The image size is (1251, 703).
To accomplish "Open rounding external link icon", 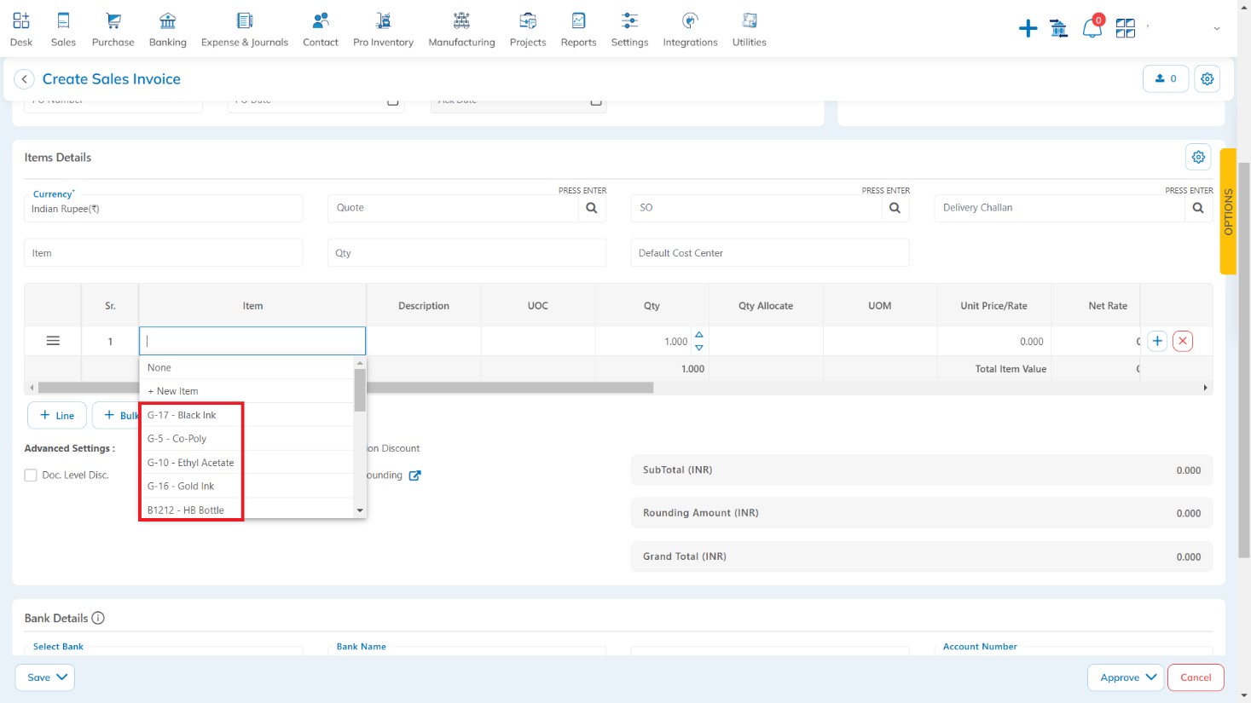I will click(x=414, y=475).
